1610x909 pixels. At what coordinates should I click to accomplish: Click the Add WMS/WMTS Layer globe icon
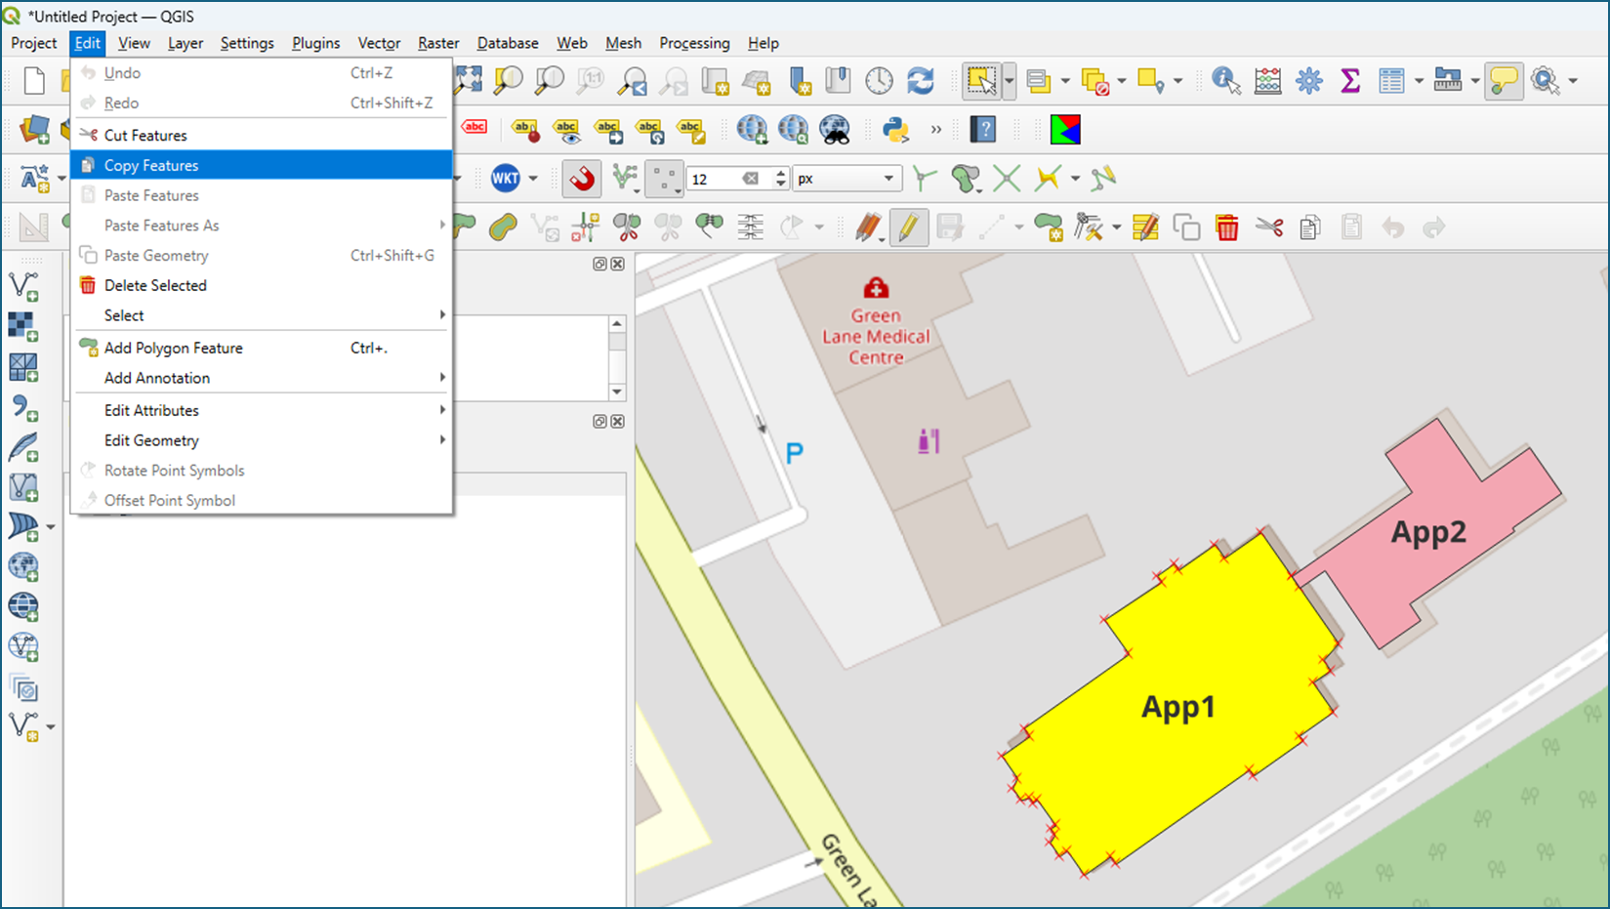coord(23,566)
